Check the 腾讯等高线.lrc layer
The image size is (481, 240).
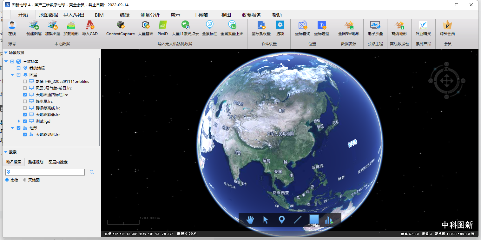(25, 108)
